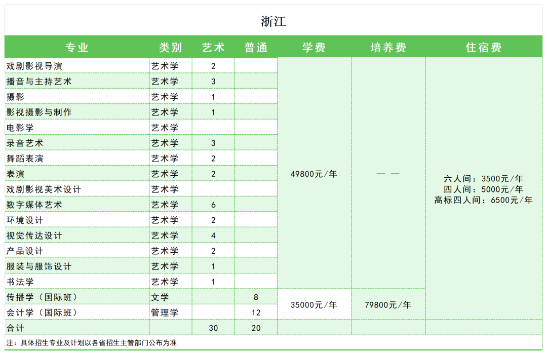Click art quota 6 for 数字媒体艺术

213,205
